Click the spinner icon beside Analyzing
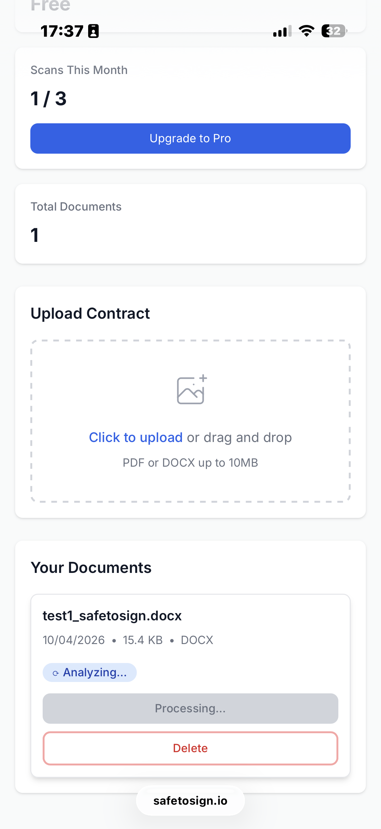The image size is (381, 829). coord(56,673)
